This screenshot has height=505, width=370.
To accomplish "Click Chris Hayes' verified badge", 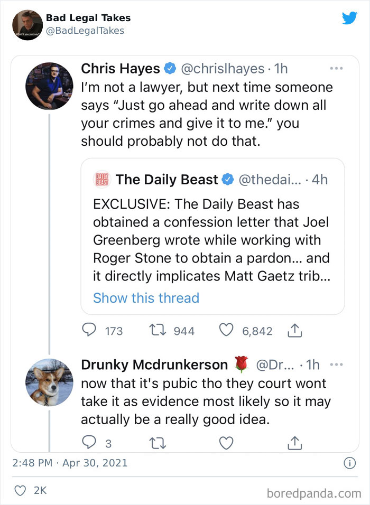I will 170,68.
